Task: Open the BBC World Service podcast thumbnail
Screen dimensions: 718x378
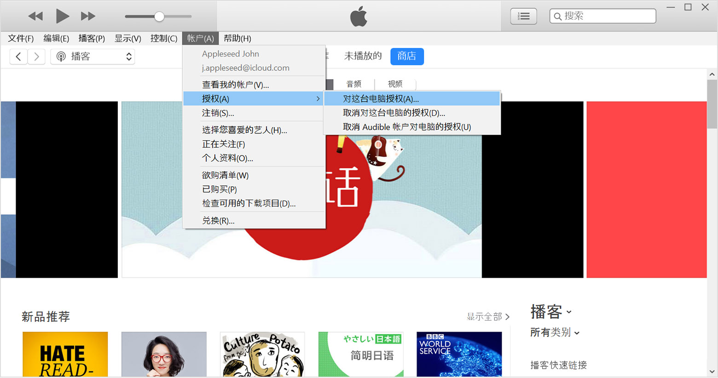Action: (459, 355)
